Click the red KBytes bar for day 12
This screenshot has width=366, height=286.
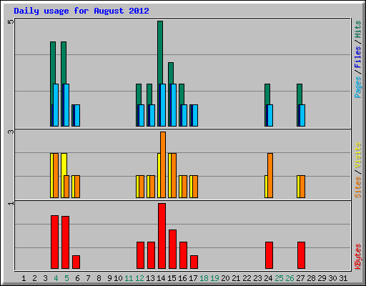[140, 255]
